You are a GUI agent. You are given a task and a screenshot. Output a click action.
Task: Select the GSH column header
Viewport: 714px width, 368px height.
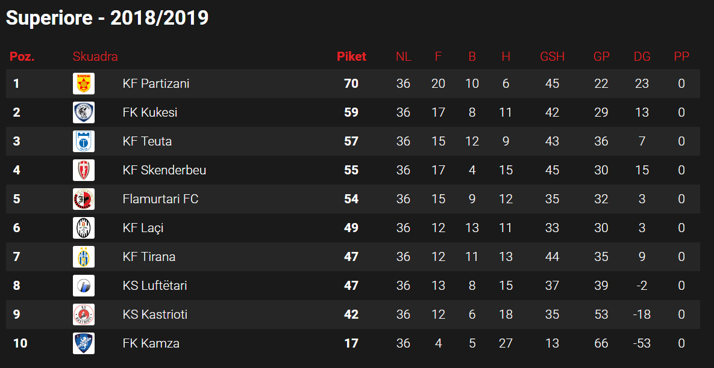(553, 57)
